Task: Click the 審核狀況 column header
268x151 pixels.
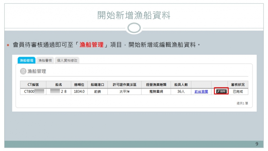Action: pos(238,84)
